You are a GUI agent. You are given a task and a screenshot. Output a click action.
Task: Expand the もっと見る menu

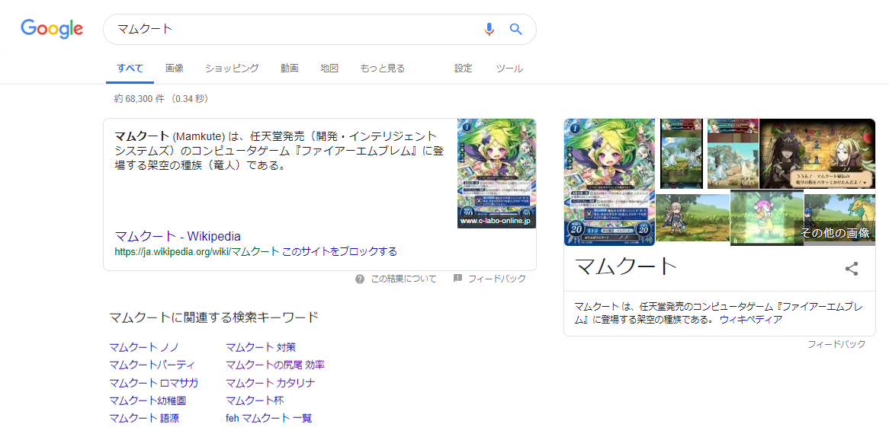coord(383,69)
